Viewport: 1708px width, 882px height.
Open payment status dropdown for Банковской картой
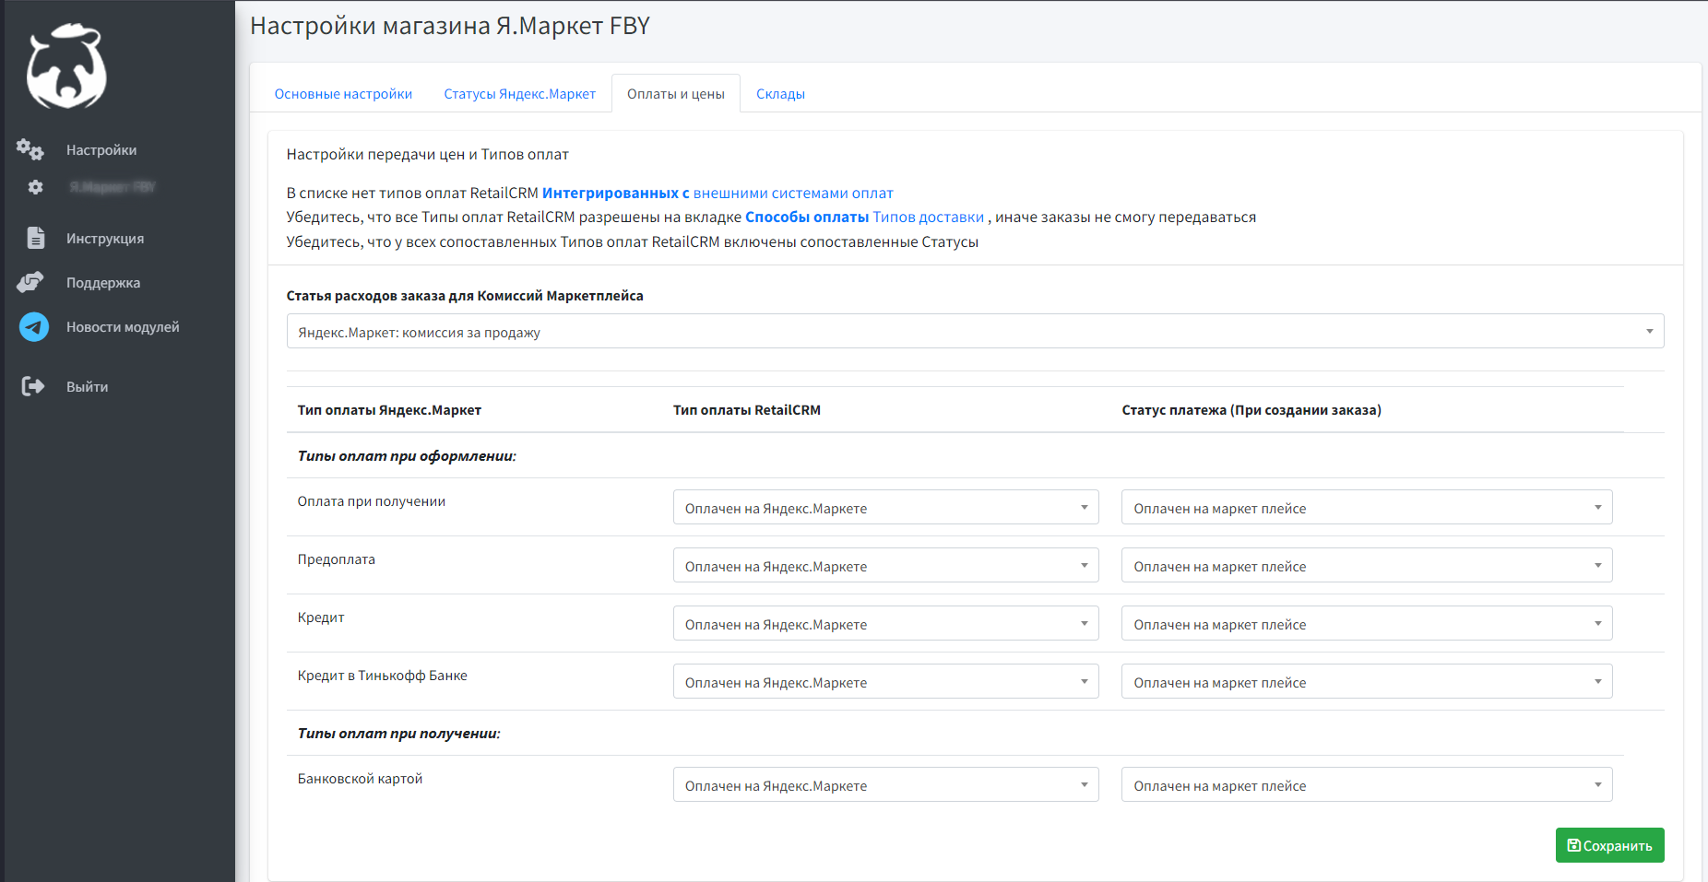coord(1367,784)
